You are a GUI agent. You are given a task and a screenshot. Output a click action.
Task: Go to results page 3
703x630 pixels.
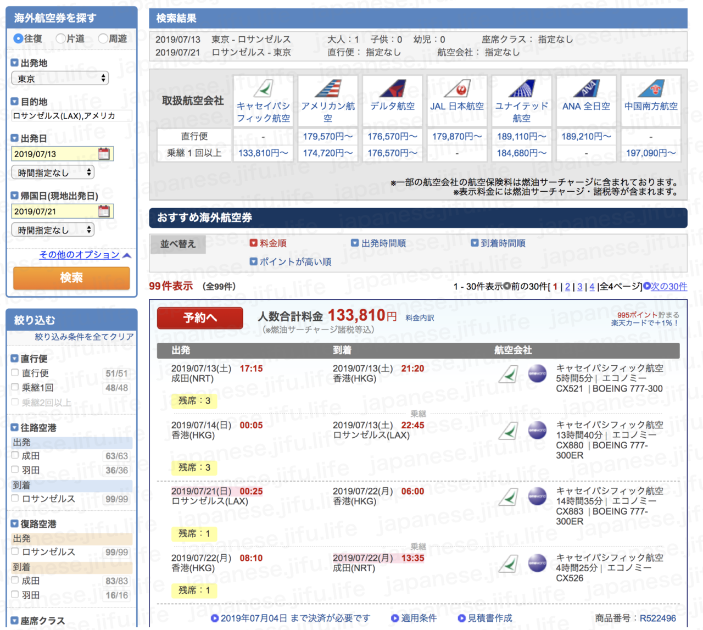click(579, 287)
